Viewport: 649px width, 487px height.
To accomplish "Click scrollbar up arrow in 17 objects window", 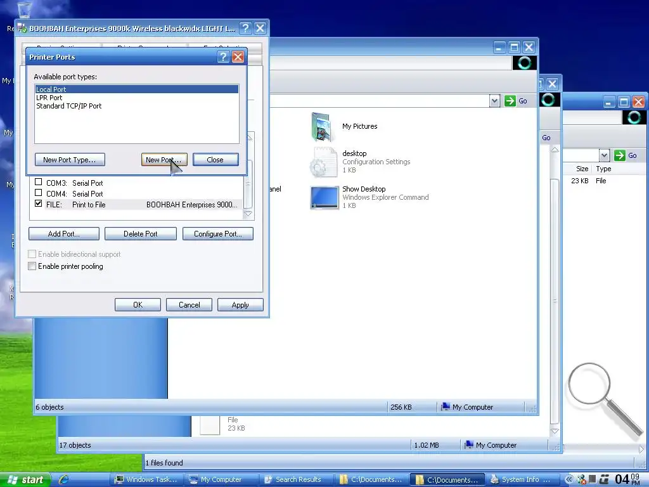I will (555, 150).
